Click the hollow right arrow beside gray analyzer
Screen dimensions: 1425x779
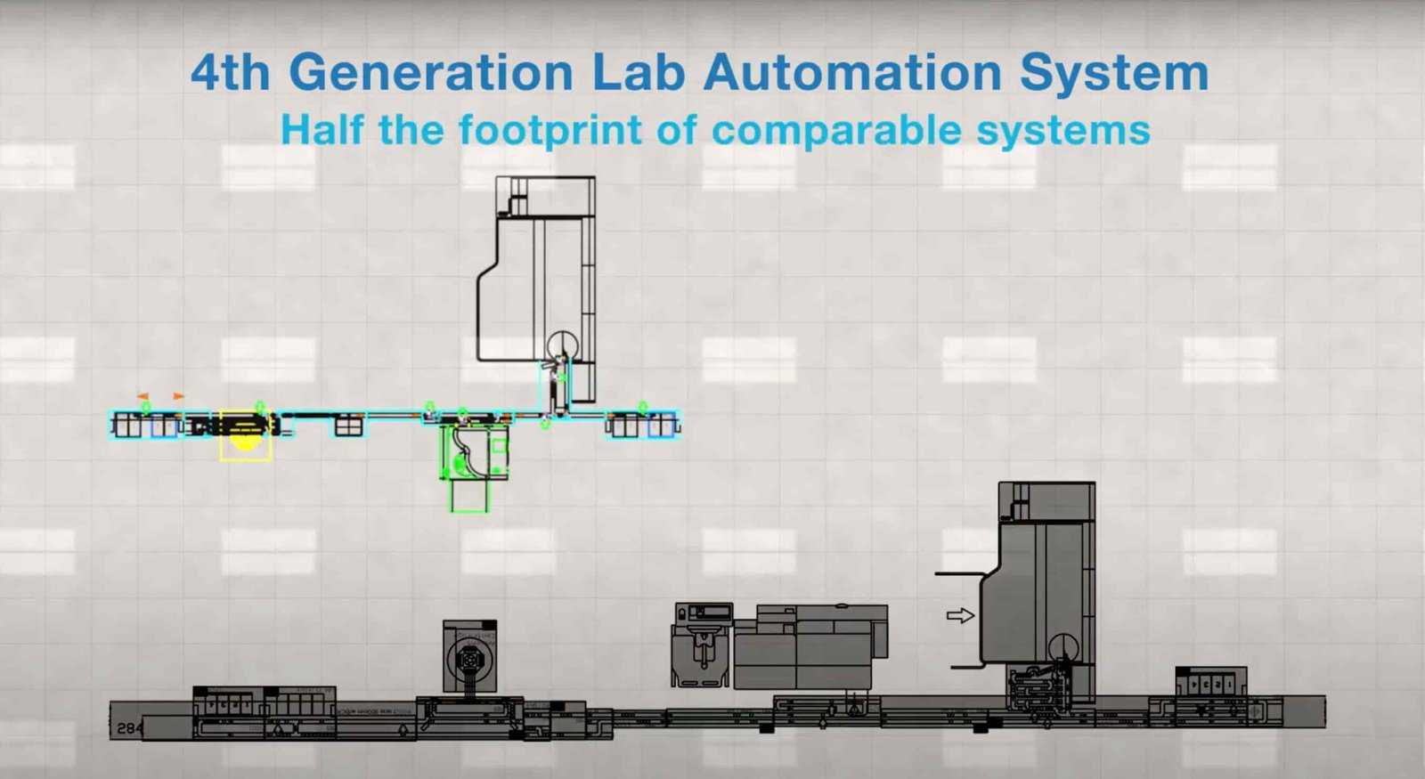[x=960, y=615]
